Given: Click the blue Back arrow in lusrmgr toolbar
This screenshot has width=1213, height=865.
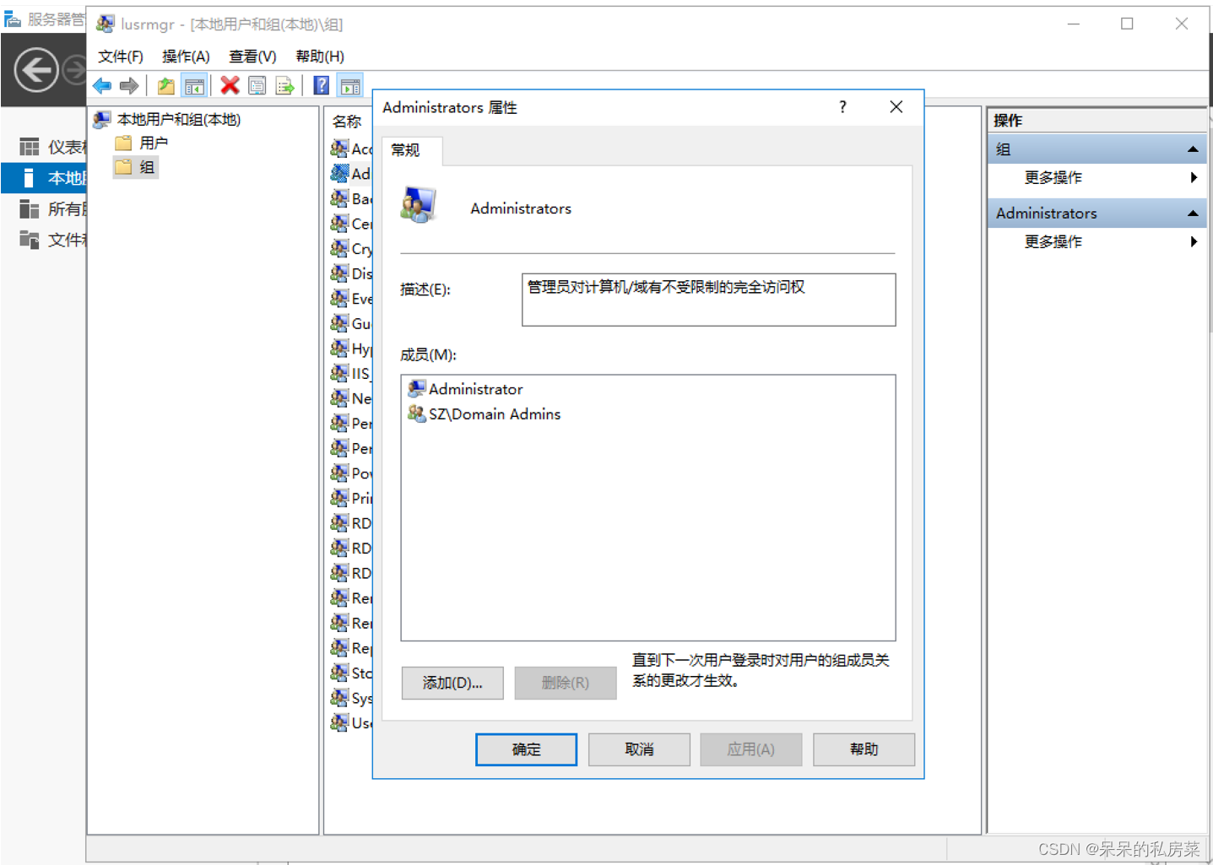Looking at the screenshot, I should [102, 85].
